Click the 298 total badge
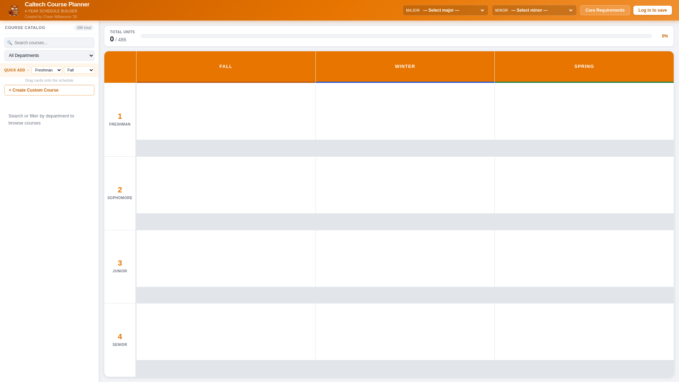The height and width of the screenshot is (382, 679). (84, 28)
